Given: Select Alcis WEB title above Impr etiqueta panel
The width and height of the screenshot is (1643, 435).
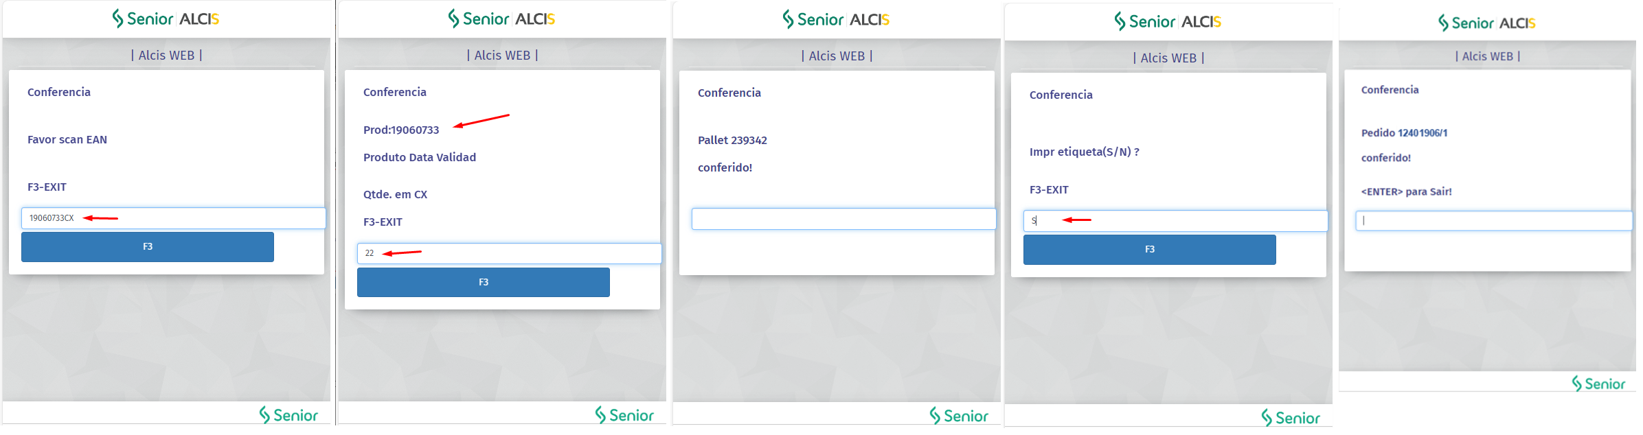Looking at the screenshot, I should point(1168,58).
